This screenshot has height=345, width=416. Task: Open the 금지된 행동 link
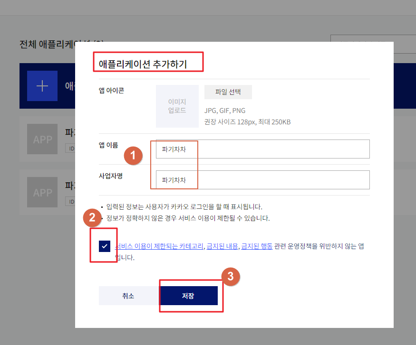click(257, 246)
